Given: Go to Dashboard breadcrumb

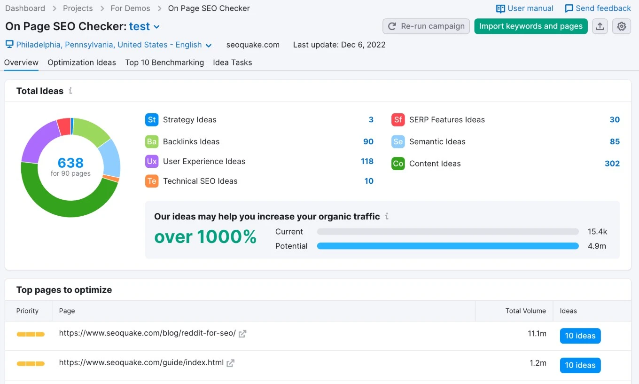Looking at the screenshot, I should click(25, 8).
